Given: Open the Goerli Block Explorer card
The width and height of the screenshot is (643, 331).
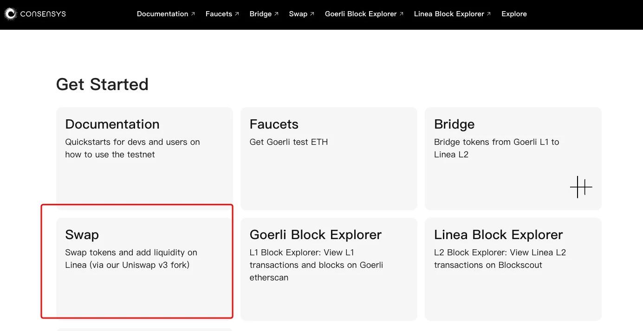Looking at the screenshot, I should [x=328, y=268].
